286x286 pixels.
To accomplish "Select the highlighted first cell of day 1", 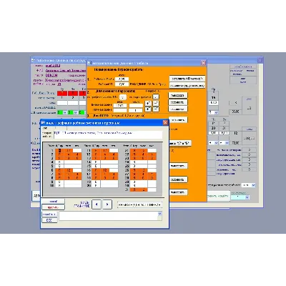I will 59,151.
